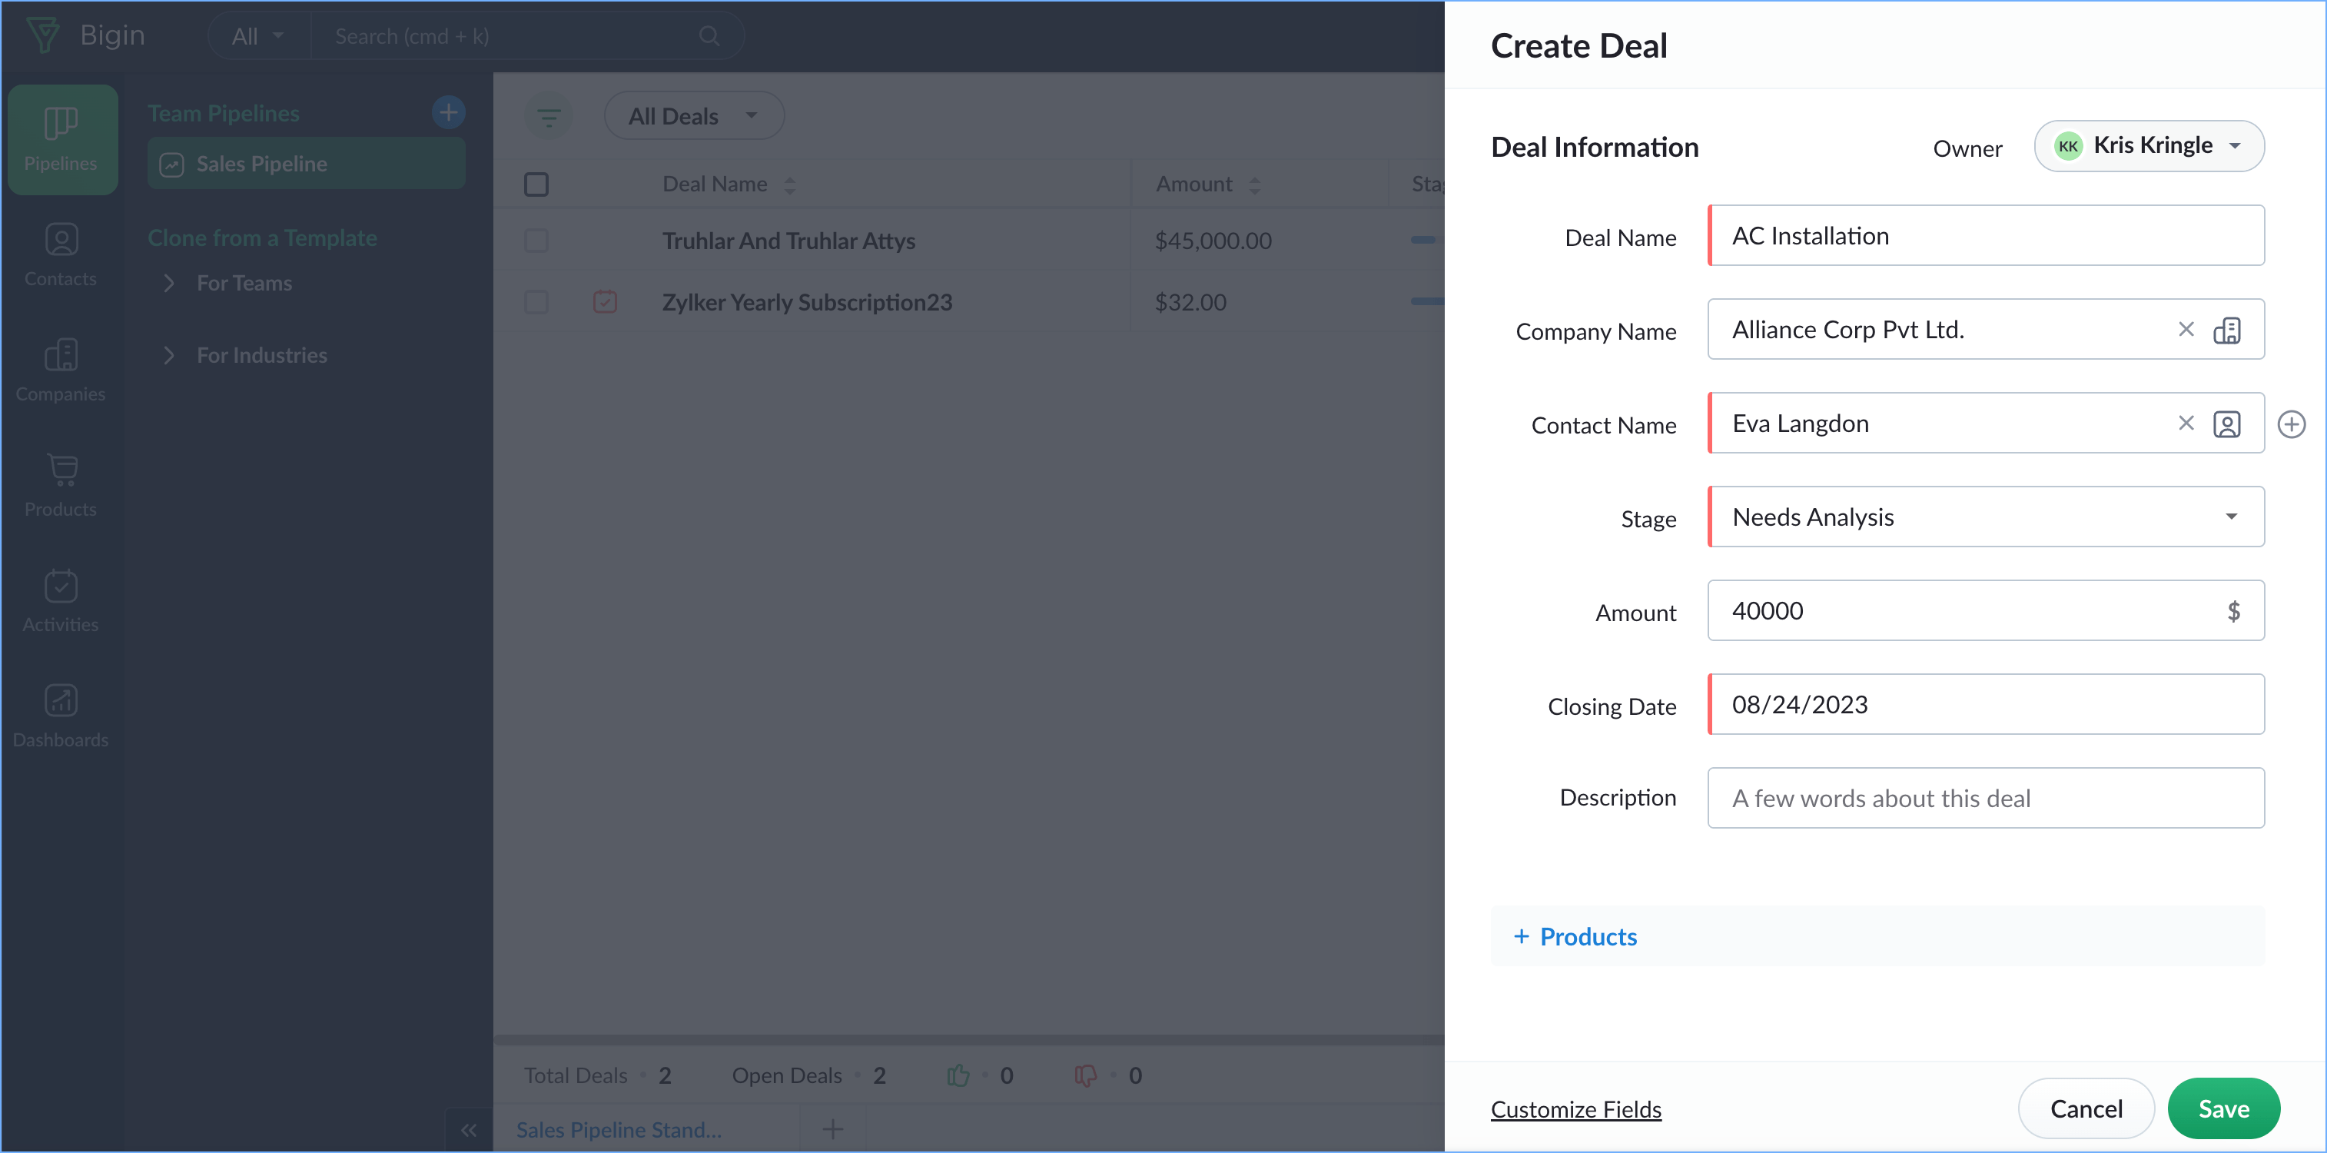The width and height of the screenshot is (2327, 1153).
Task: Open the Pipelines sidebar icon
Action: 61,139
